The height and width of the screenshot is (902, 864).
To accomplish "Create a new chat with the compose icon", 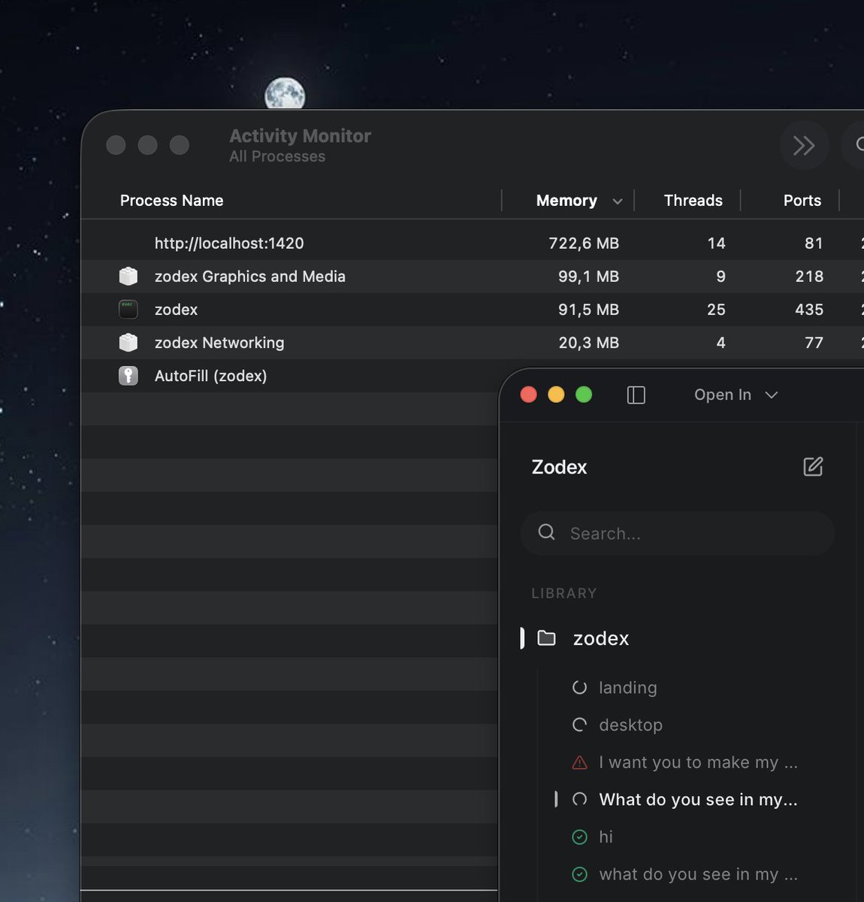I will (x=813, y=467).
